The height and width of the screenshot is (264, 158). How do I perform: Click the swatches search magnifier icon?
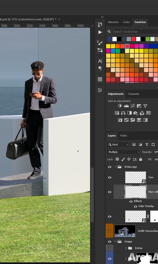109,31
